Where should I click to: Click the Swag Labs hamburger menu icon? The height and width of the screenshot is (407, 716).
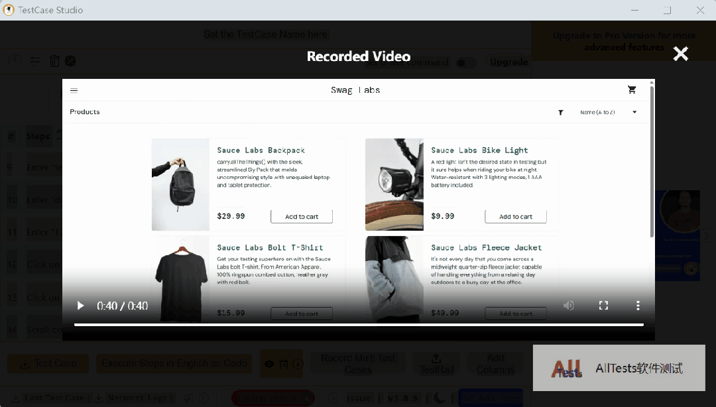pyautogui.click(x=74, y=90)
